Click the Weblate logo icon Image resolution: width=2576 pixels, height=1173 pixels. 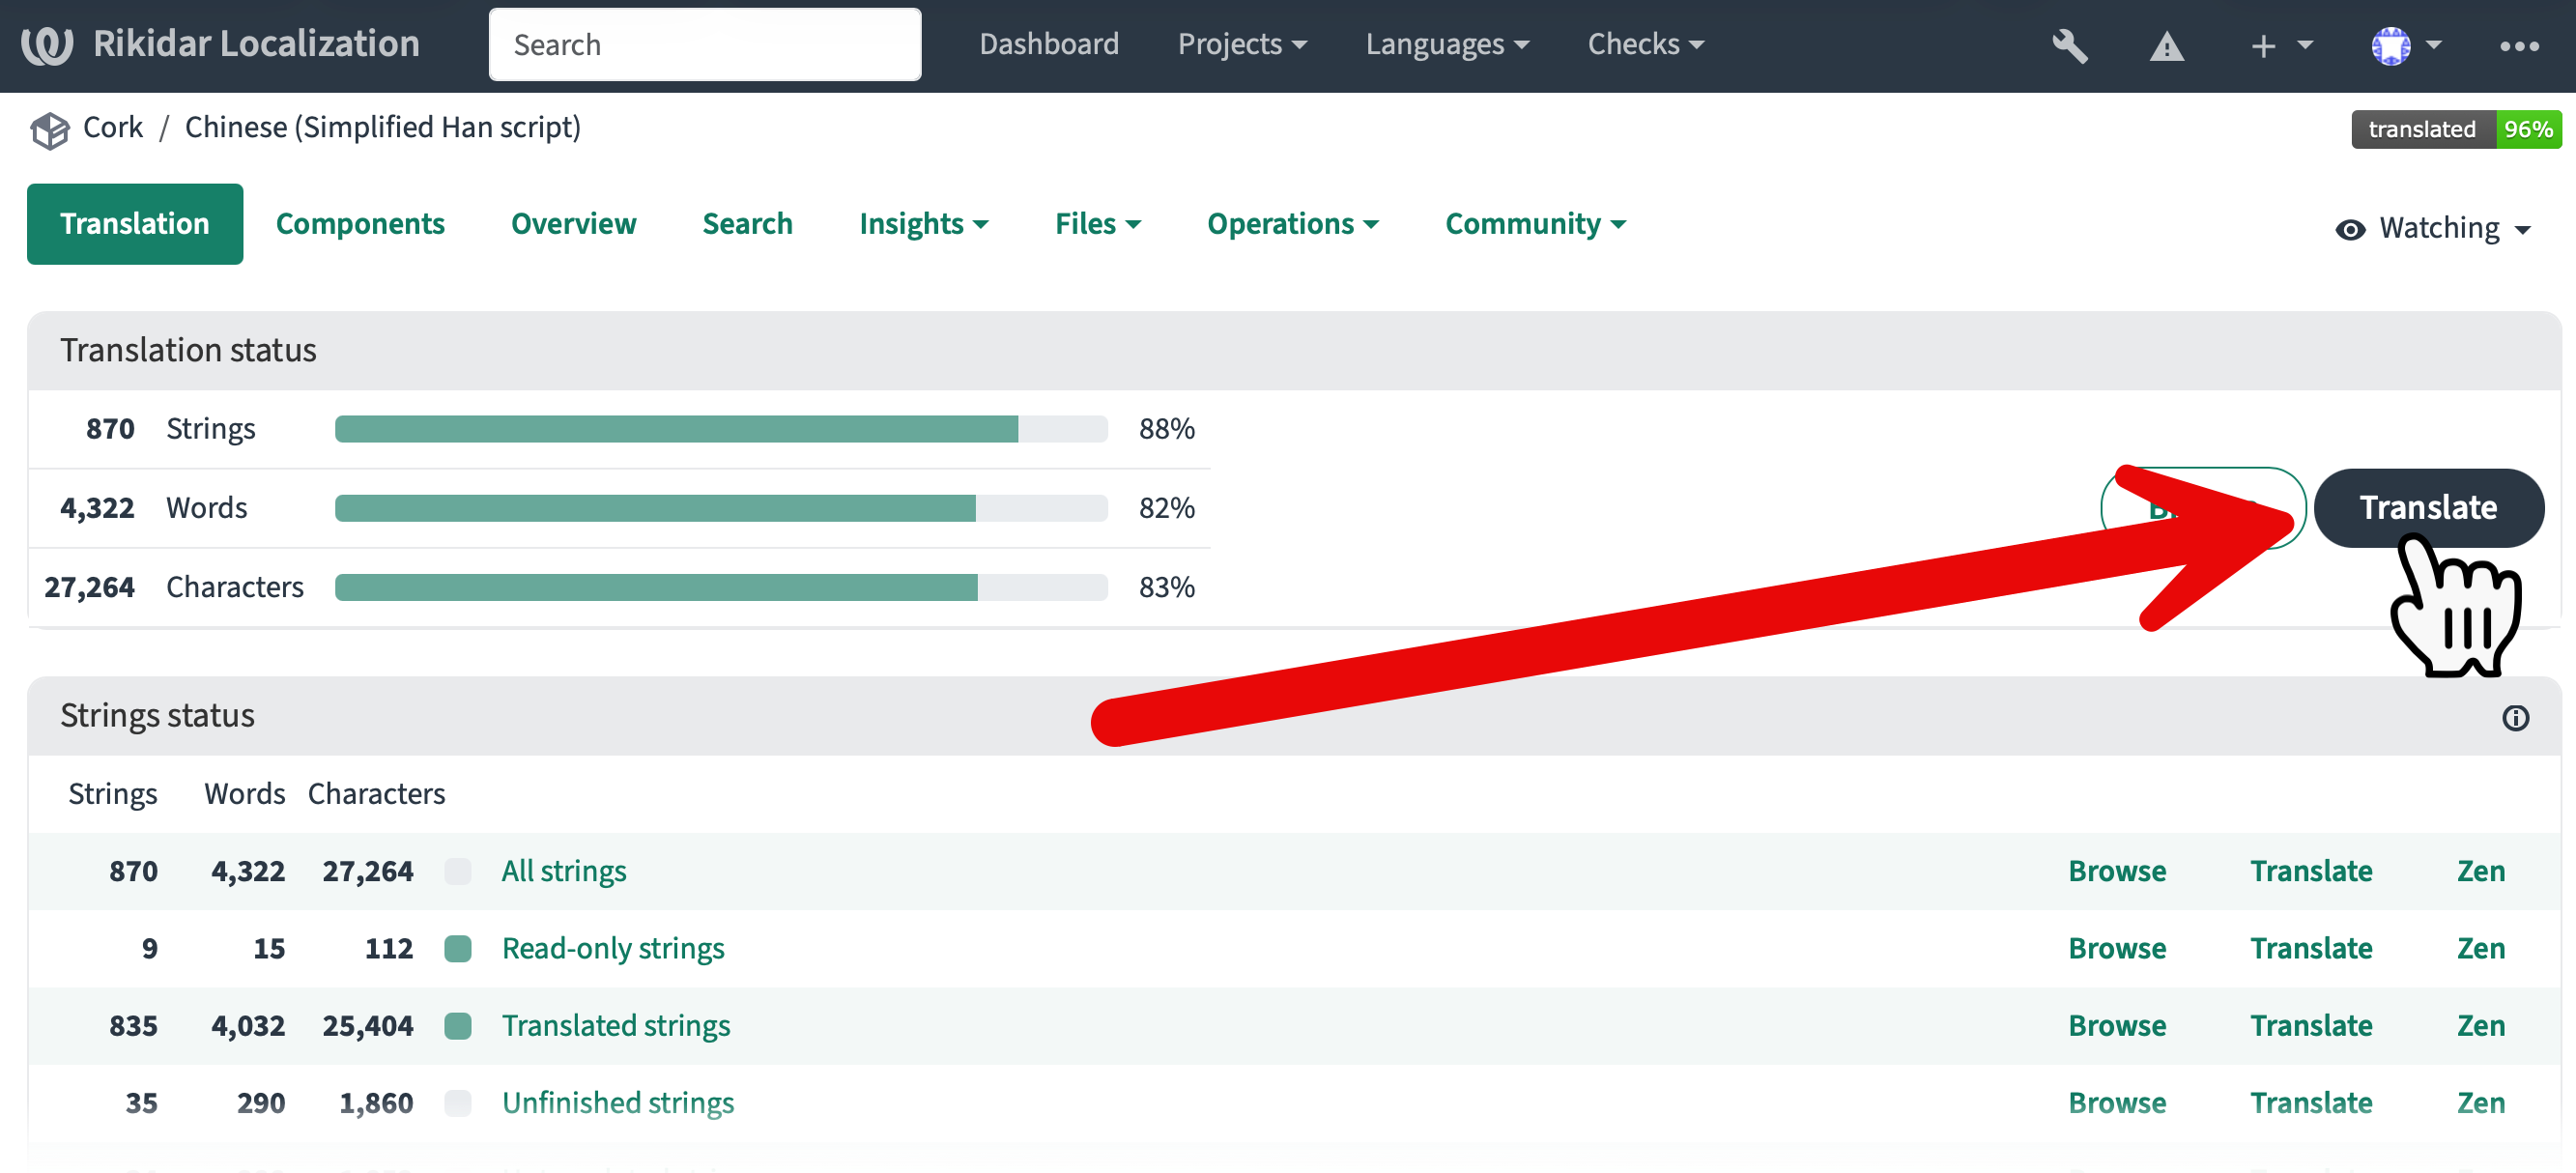coord(47,44)
